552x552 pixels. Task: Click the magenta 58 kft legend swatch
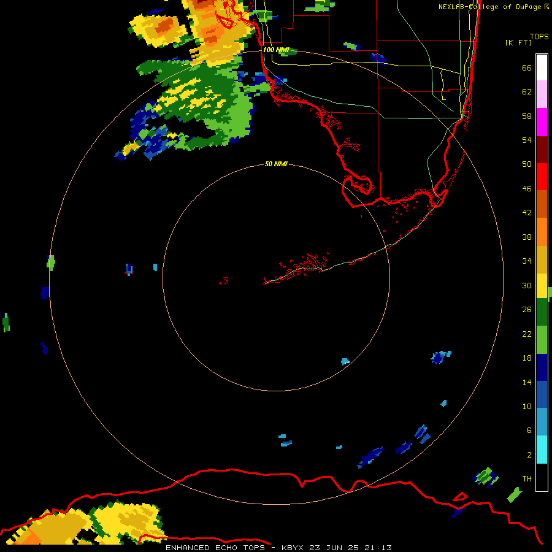[542, 122]
